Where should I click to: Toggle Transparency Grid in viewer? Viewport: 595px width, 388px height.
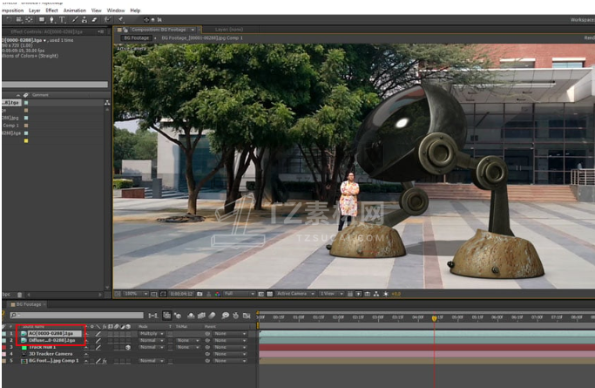(x=270, y=294)
